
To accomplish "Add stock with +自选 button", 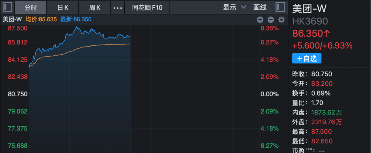I will point(307,58).
